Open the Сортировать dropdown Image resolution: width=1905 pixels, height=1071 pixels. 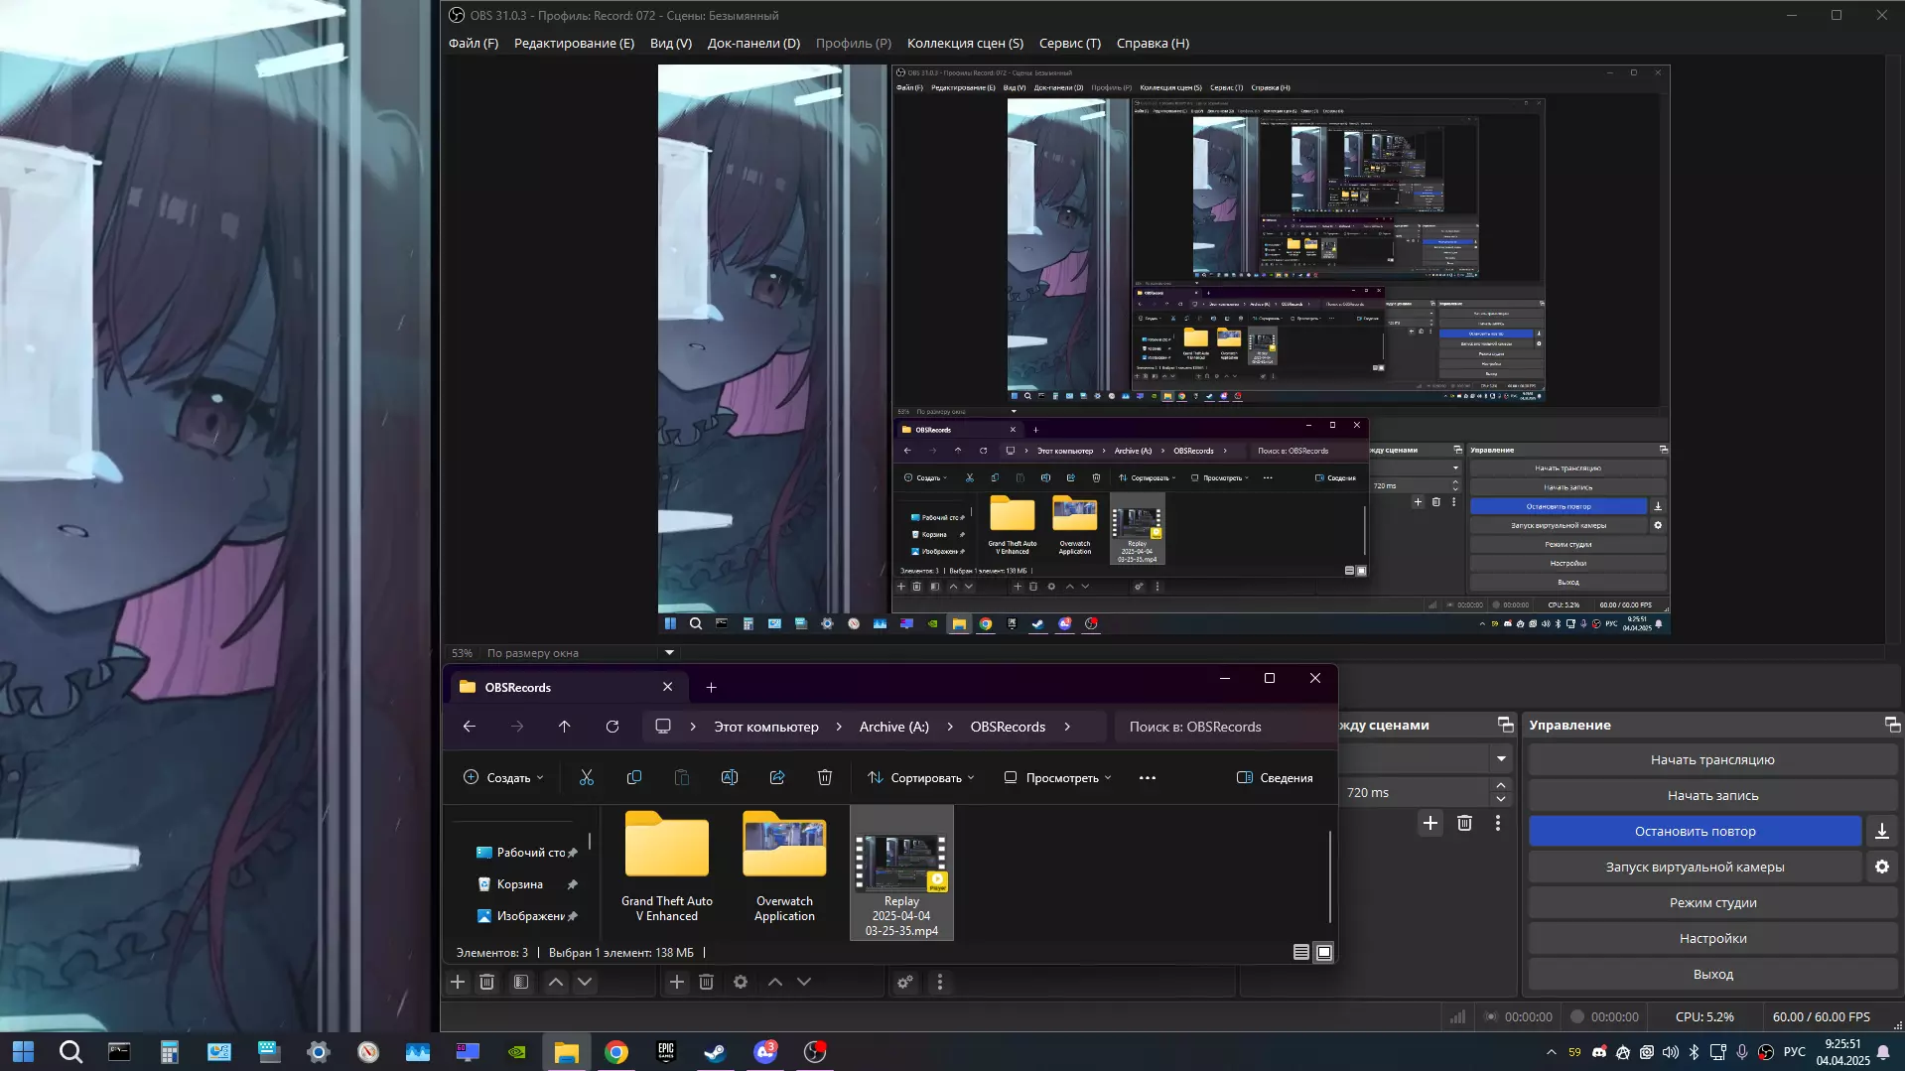coord(920,778)
